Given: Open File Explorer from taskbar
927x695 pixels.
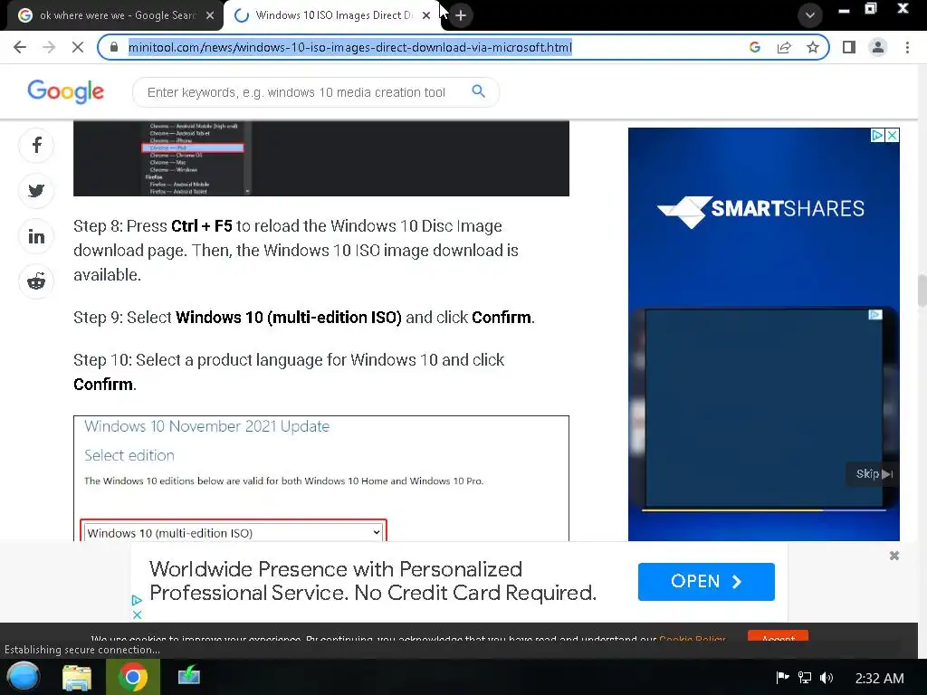Looking at the screenshot, I should click(x=77, y=677).
